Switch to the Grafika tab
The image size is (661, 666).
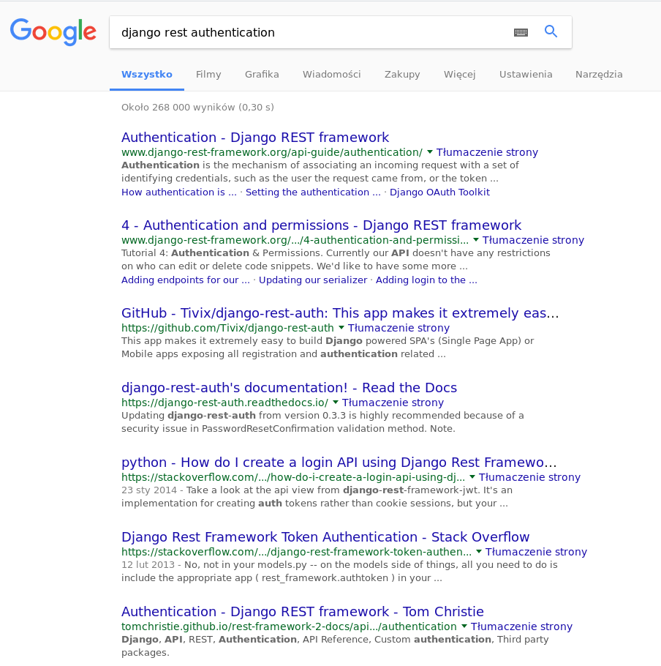pos(262,74)
